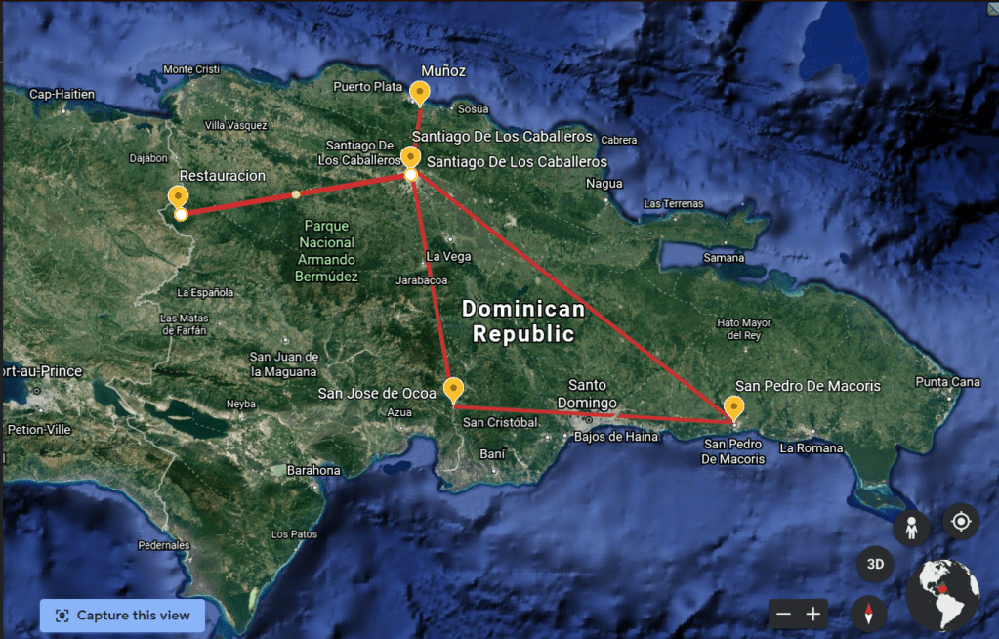Click the fly-to-my-location target icon

pos(960,522)
